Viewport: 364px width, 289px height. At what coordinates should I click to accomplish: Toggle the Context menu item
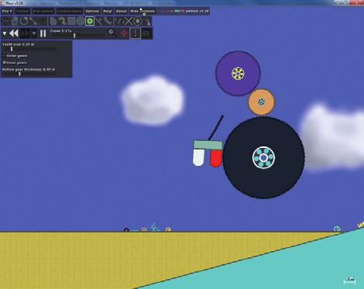pos(69,11)
